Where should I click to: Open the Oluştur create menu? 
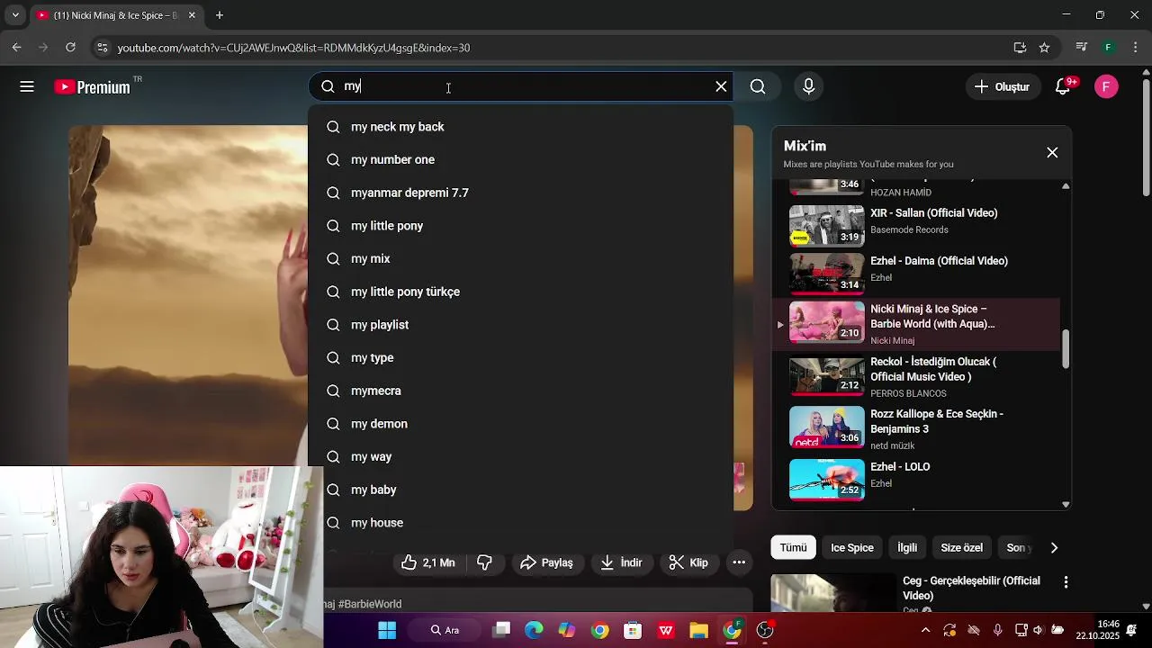(x=1002, y=86)
